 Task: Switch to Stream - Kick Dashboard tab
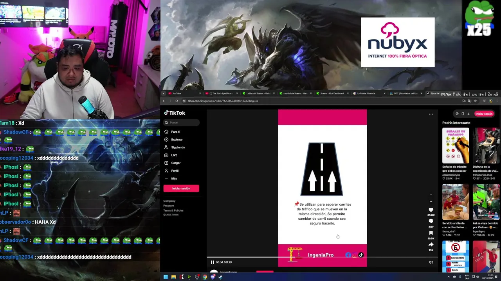pyautogui.click(x=332, y=93)
